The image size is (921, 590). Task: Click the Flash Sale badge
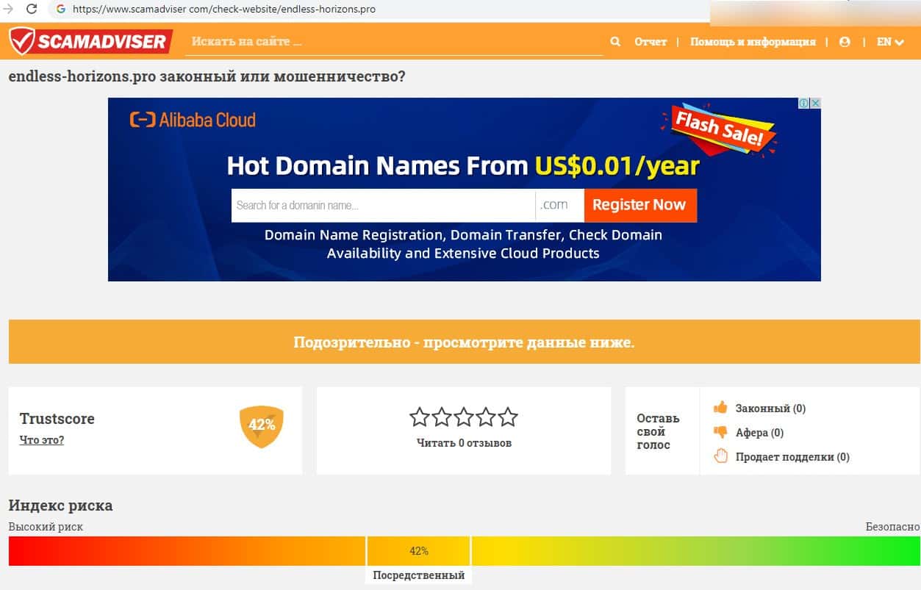pyautogui.click(x=718, y=130)
